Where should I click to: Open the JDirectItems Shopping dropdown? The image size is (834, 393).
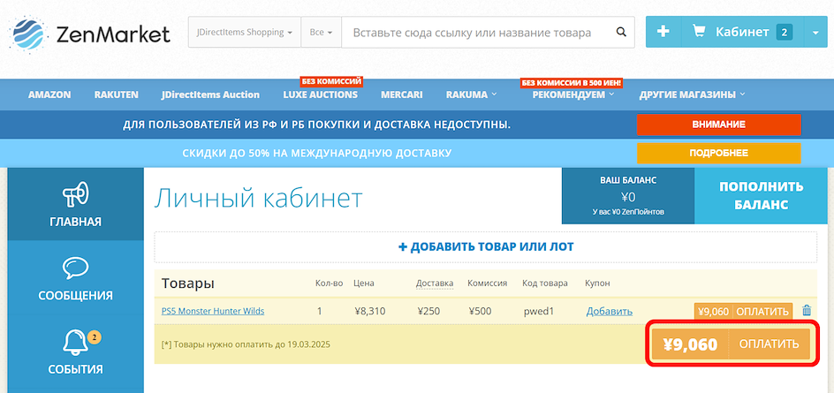point(245,32)
